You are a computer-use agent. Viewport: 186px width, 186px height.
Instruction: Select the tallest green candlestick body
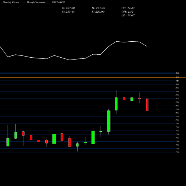(x=109, y=121)
